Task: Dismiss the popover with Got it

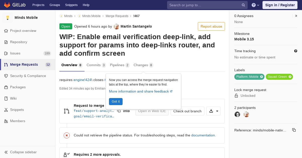Action: (116, 102)
